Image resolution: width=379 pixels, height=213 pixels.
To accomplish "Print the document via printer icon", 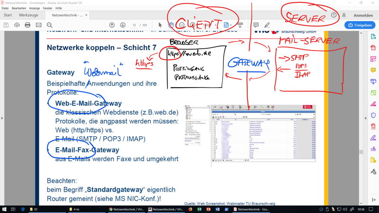I will pos(27,25).
